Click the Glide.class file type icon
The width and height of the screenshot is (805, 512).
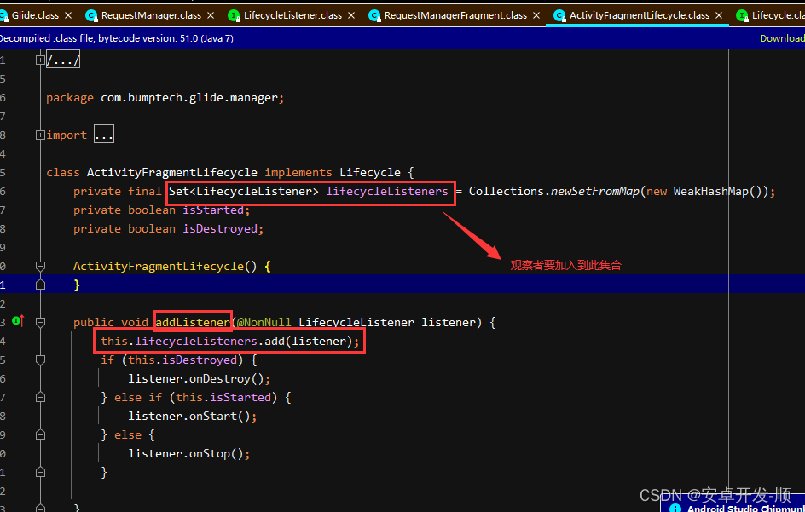3,15
